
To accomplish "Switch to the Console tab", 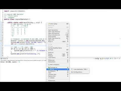I will pyautogui.click(x=4, y=59).
